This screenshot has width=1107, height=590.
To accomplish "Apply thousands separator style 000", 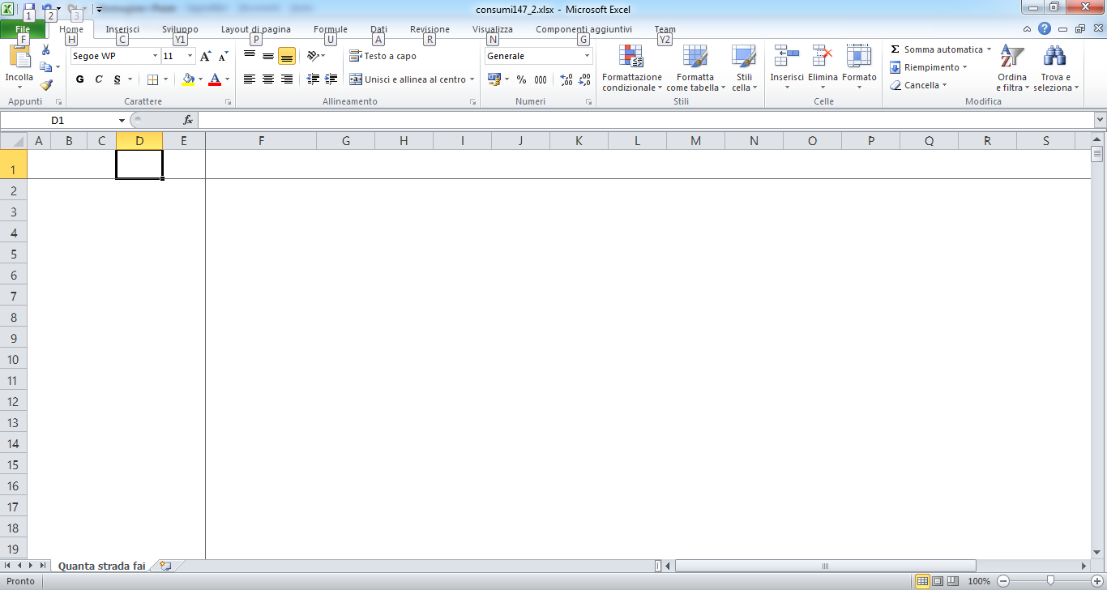I will [541, 79].
